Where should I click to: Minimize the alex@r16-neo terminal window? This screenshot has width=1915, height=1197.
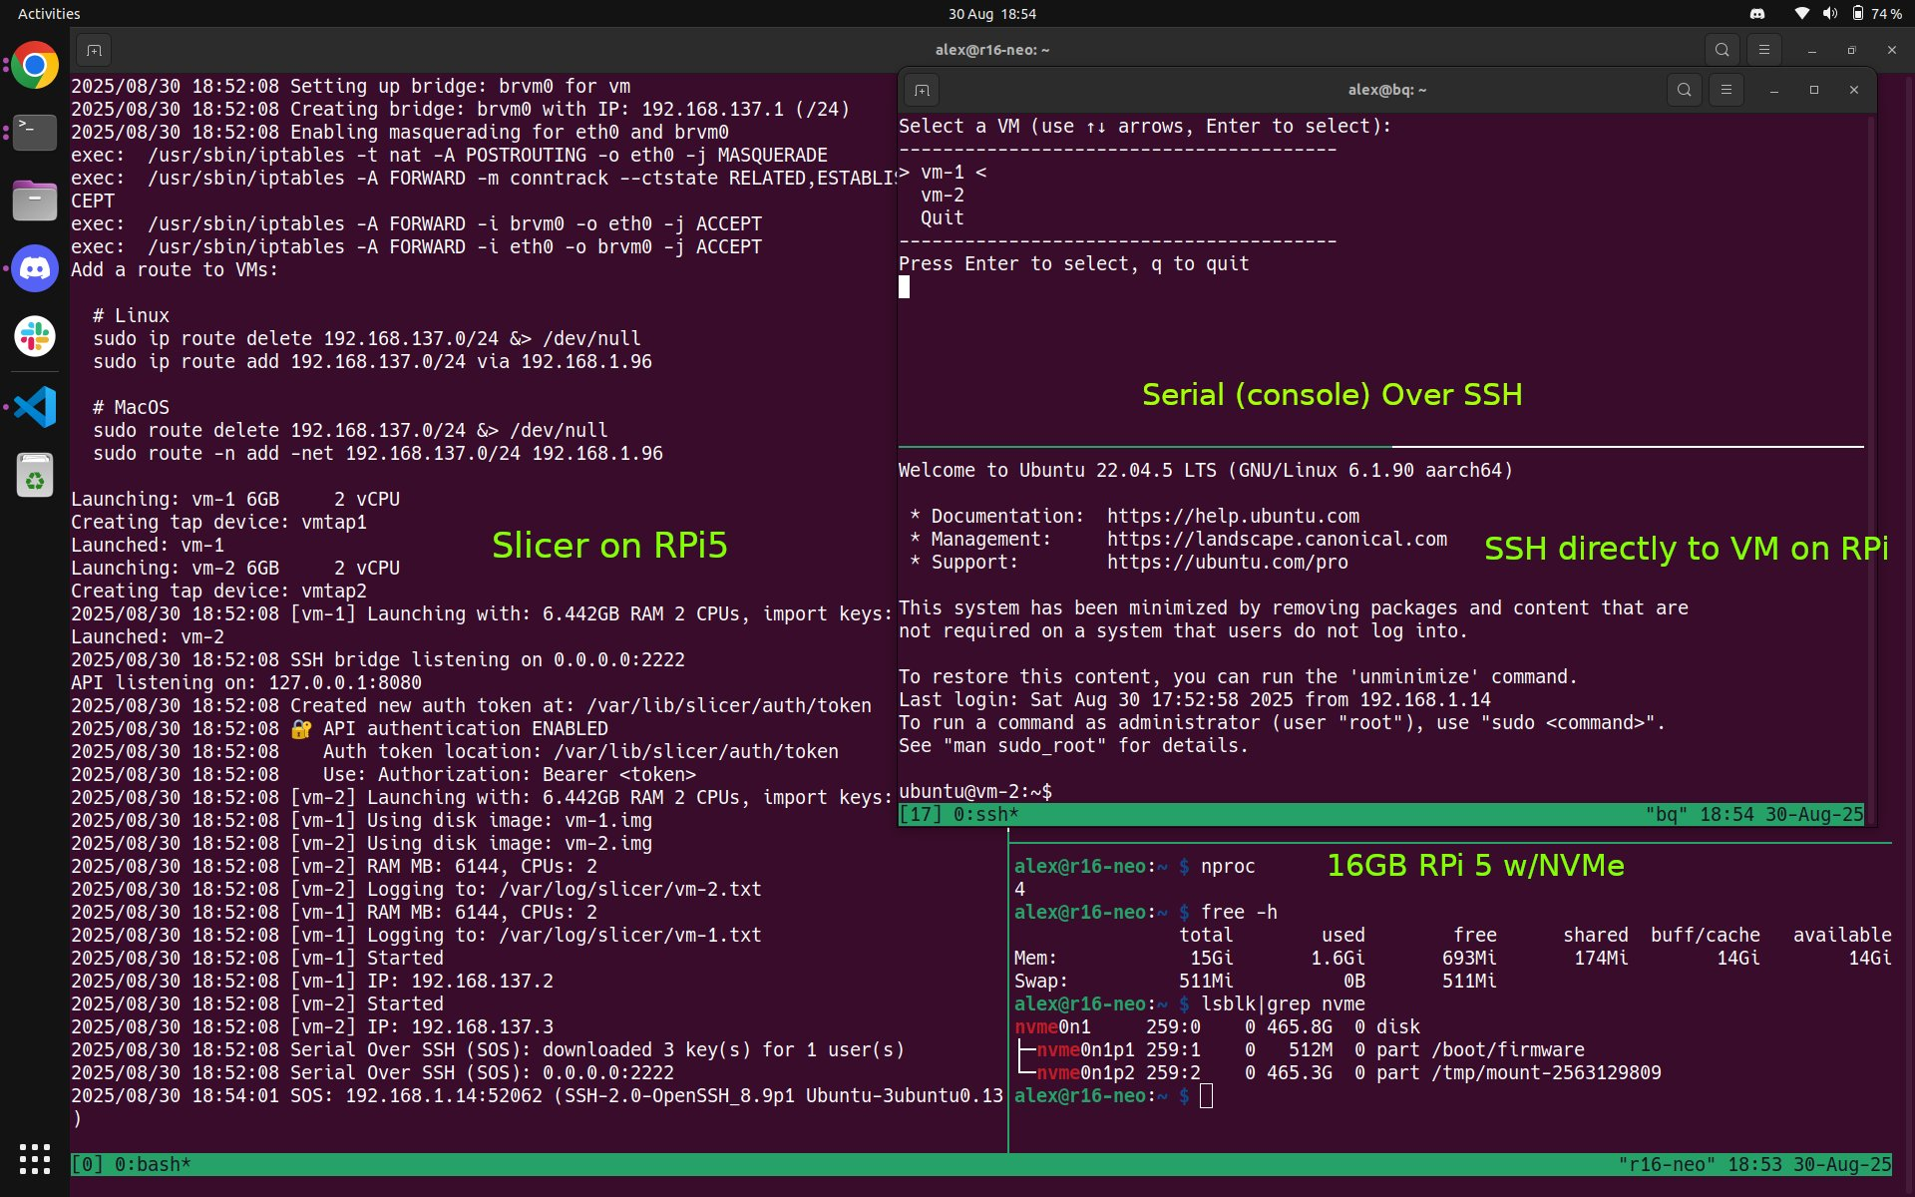point(1811,50)
